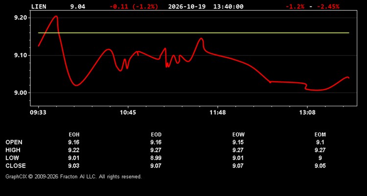
Task: Select the EOW column header
Action: coord(238,135)
